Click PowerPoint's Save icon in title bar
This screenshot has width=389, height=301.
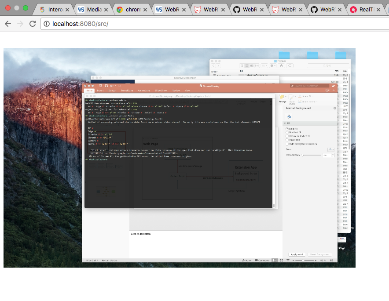pyautogui.click(x=106, y=86)
